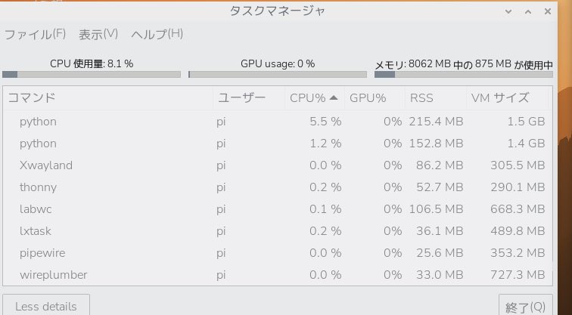Click the 86.2 MB RSS value

tap(440, 165)
